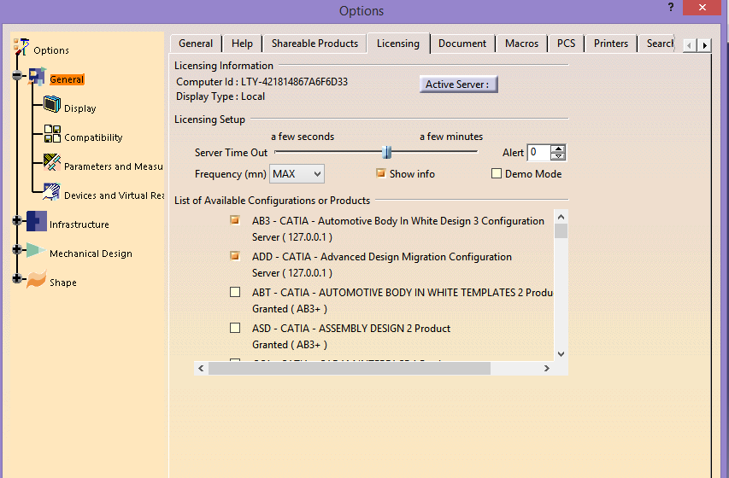Click the tabs scroll-left arrow

[x=690, y=45]
